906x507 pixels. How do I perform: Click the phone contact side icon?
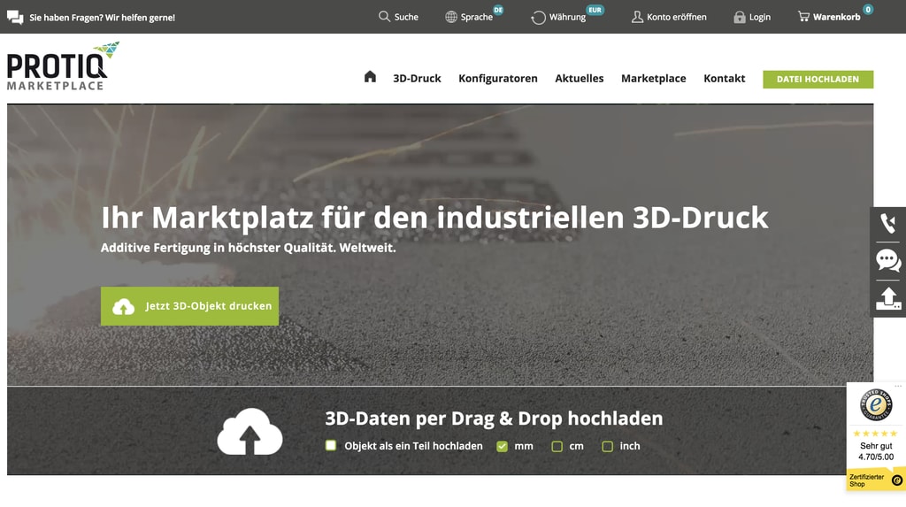(x=887, y=224)
